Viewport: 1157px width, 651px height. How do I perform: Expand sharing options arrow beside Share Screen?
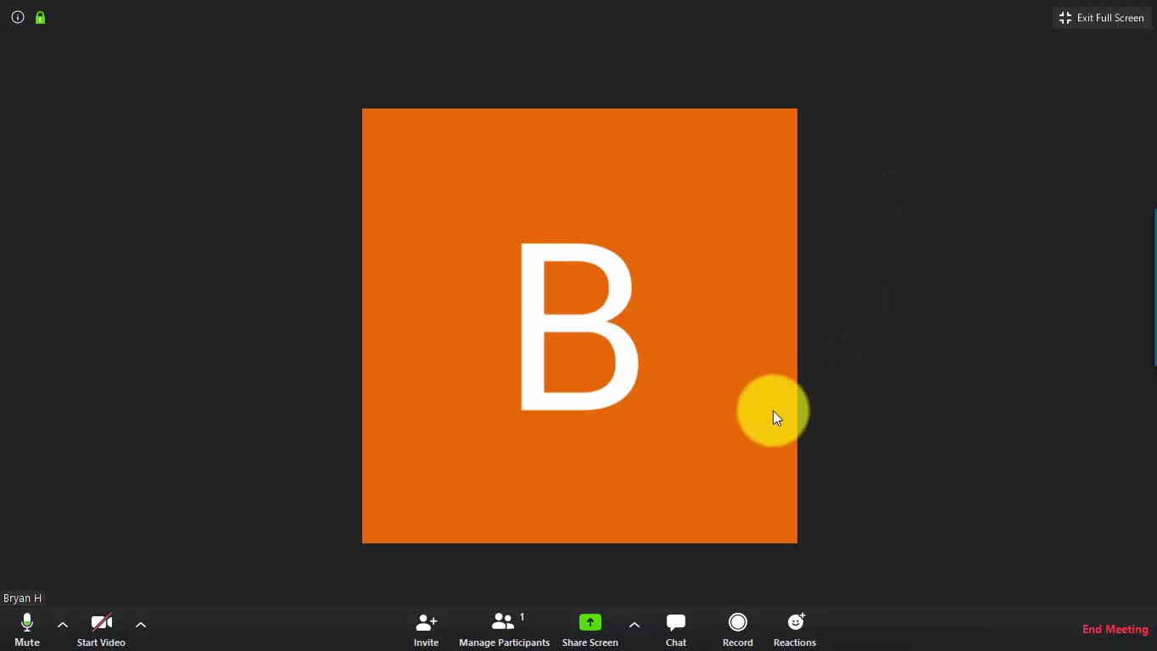pos(634,625)
